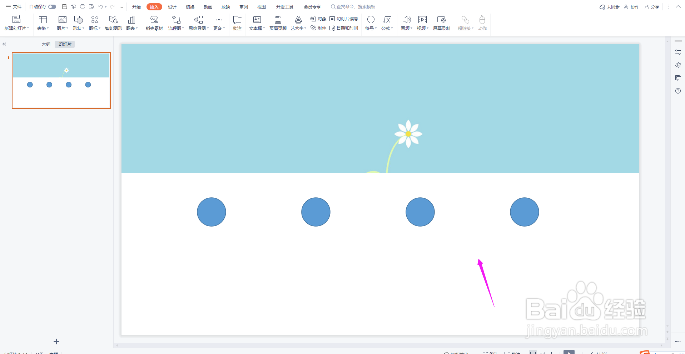Click the command search field 查找命令

point(353,7)
